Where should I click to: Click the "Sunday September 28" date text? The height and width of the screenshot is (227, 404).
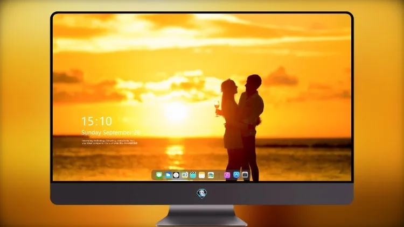point(110,132)
